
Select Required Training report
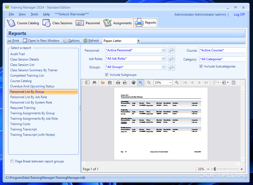pyautogui.click(x=23, y=108)
